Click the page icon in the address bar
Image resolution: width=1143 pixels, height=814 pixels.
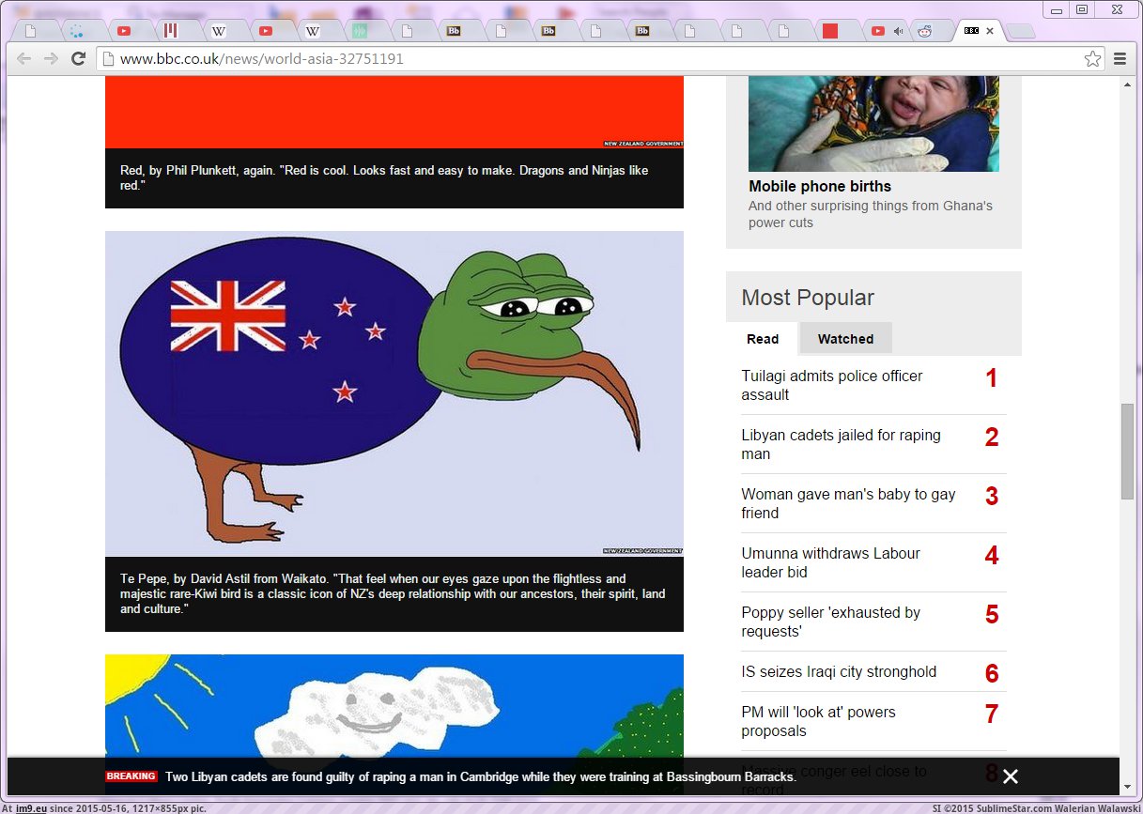[x=108, y=58]
